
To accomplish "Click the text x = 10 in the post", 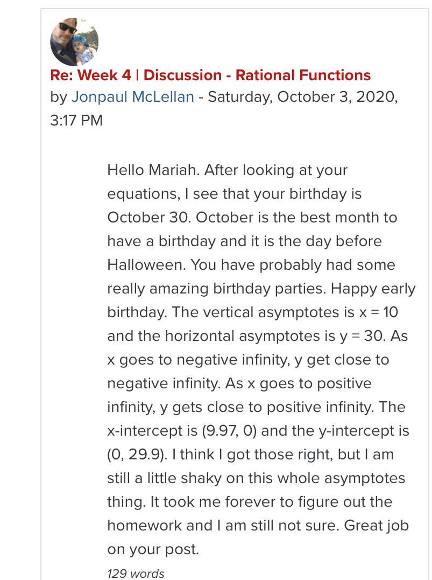I will [378, 312].
